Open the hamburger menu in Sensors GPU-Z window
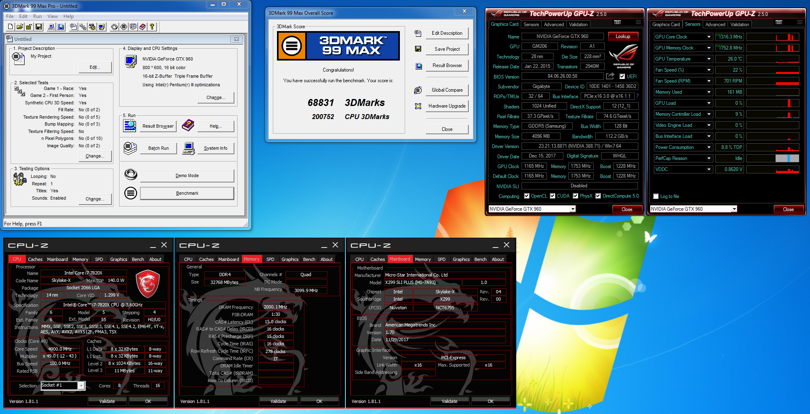The width and height of the screenshot is (810, 414). (x=800, y=22)
